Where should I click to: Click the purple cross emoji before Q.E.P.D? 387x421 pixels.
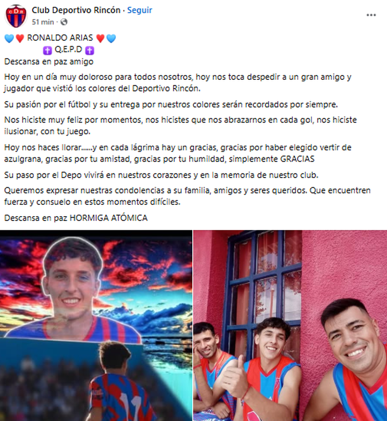click(48, 50)
